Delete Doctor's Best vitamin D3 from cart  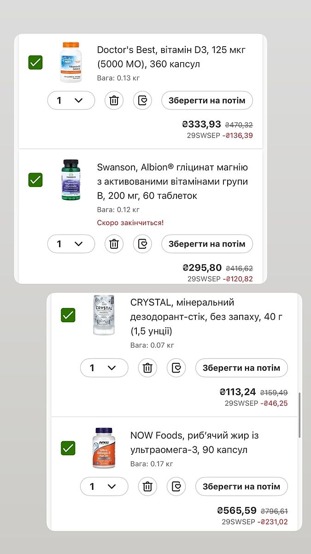[114, 101]
